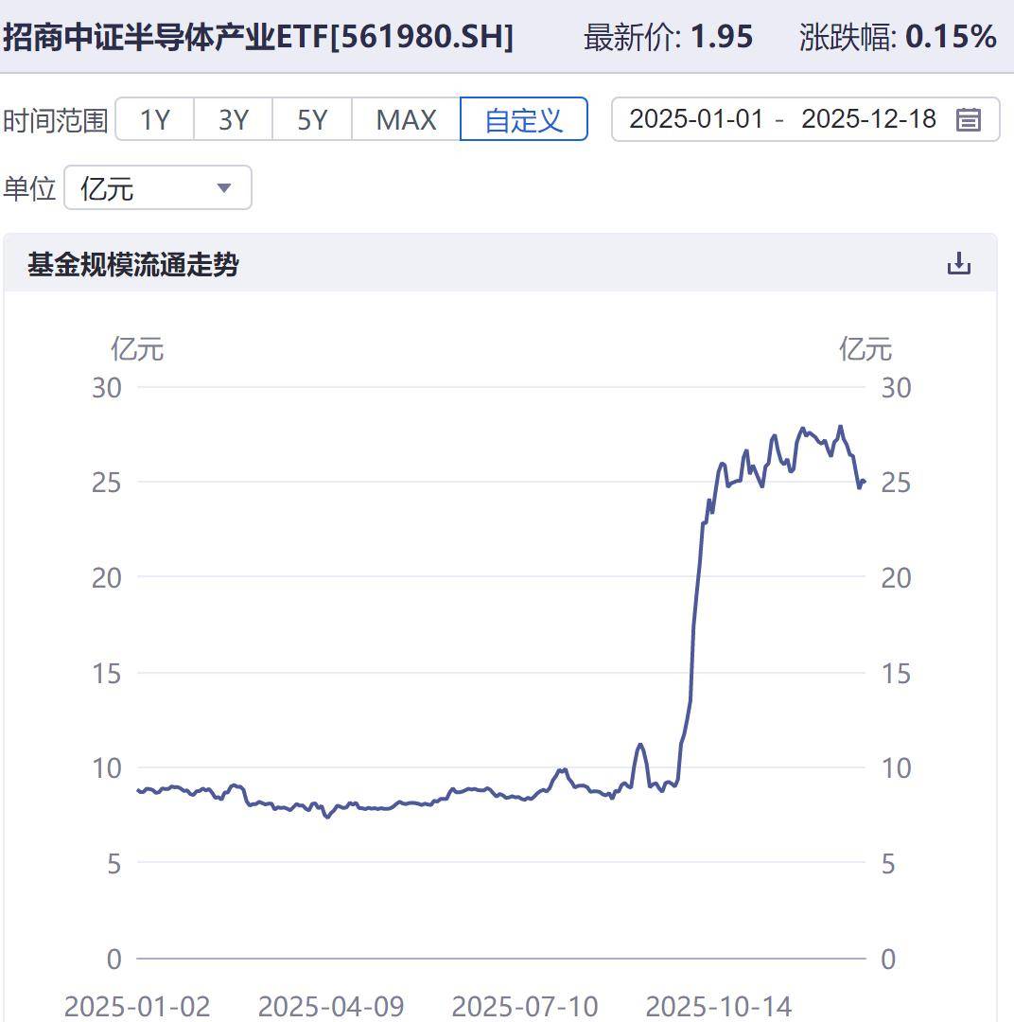Select the 3Y time range

(x=233, y=120)
